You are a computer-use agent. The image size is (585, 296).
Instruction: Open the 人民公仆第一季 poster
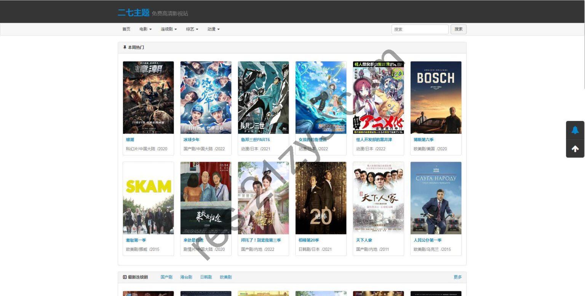(436, 198)
